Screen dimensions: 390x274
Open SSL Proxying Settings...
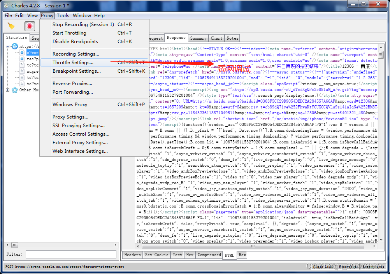pyautogui.click(x=94, y=126)
